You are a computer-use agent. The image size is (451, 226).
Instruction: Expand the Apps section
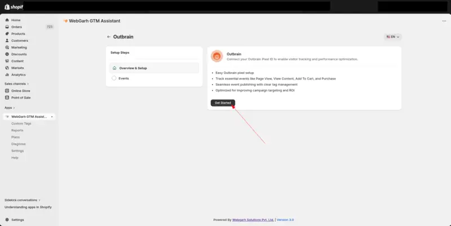[10, 108]
